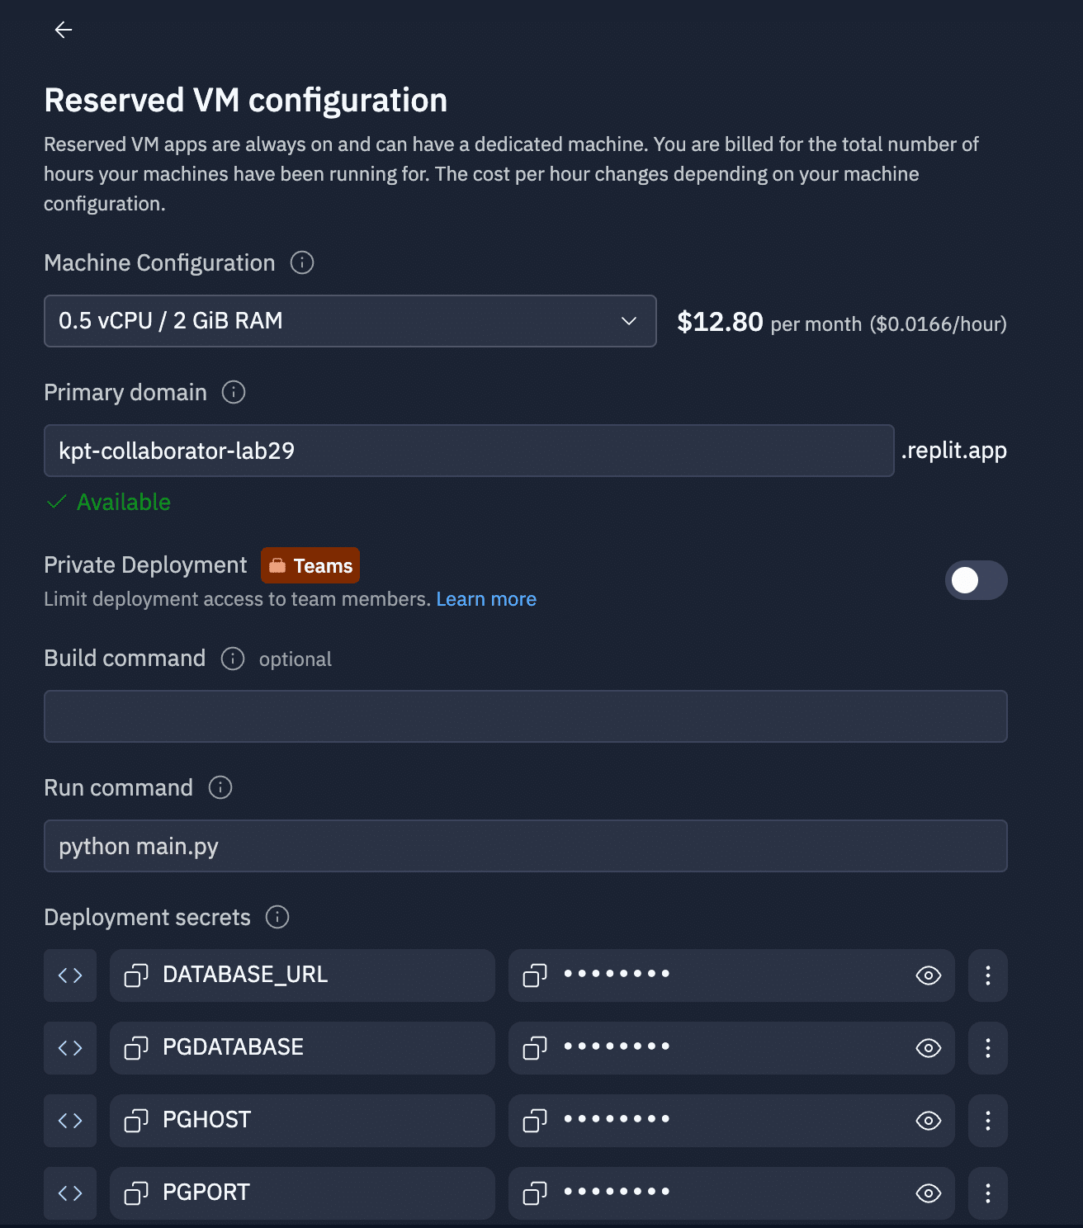
Task: Click the primary domain text field
Action: coord(468,451)
